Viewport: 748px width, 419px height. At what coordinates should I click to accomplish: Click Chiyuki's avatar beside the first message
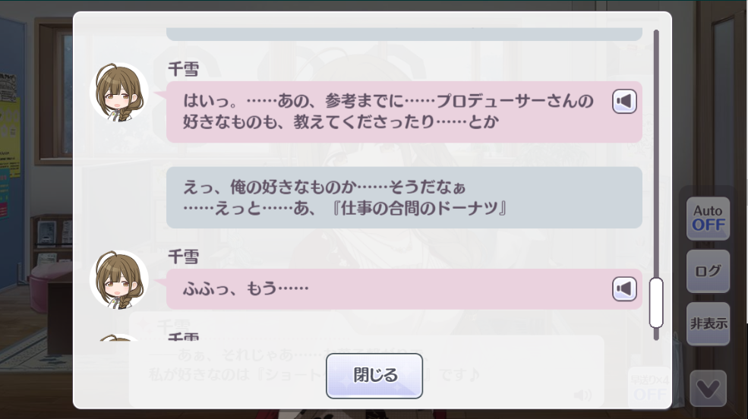click(x=119, y=92)
